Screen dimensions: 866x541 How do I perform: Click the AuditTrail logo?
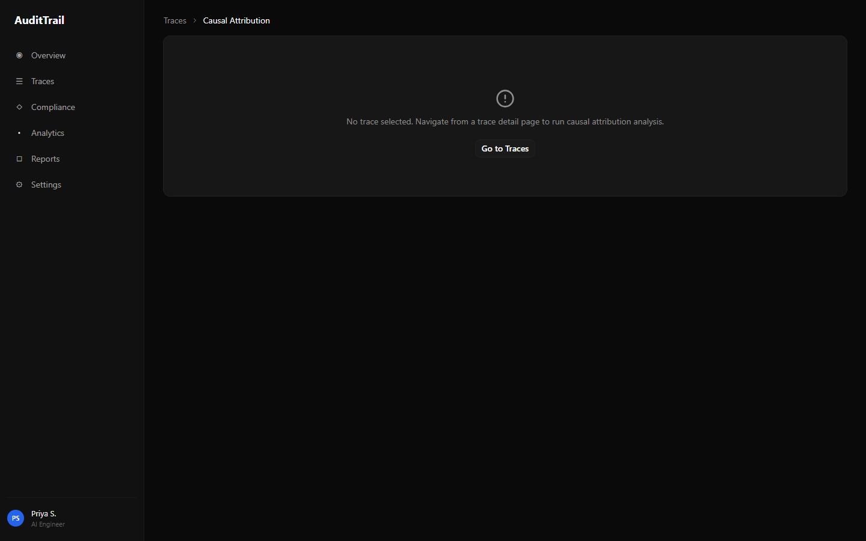click(40, 20)
